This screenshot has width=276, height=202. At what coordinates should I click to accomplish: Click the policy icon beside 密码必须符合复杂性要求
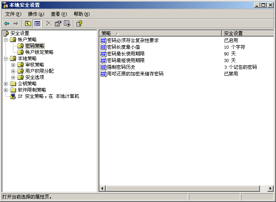(103, 40)
